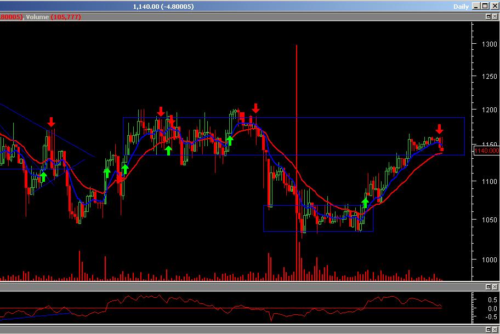
Task: Maximize the Daily chart window
Action: tap(485, 6)
